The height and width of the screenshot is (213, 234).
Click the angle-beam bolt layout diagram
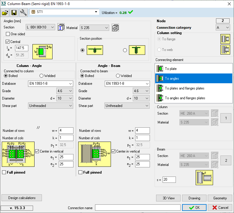[x=95, y=154]
